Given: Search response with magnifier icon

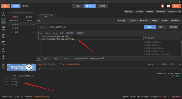Looking at the screenshot, I should [x=64, y=64].
